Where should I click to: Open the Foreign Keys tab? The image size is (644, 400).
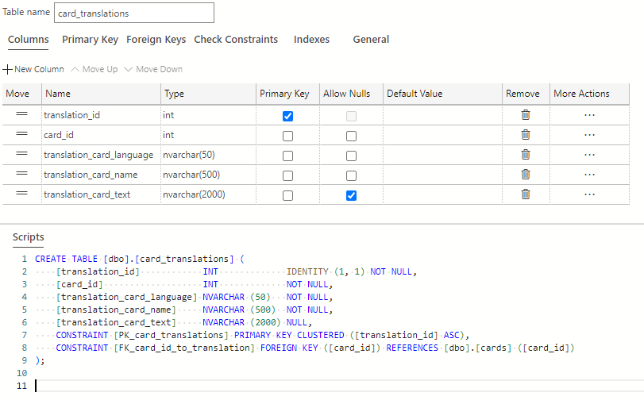click(x=156, y=40)
